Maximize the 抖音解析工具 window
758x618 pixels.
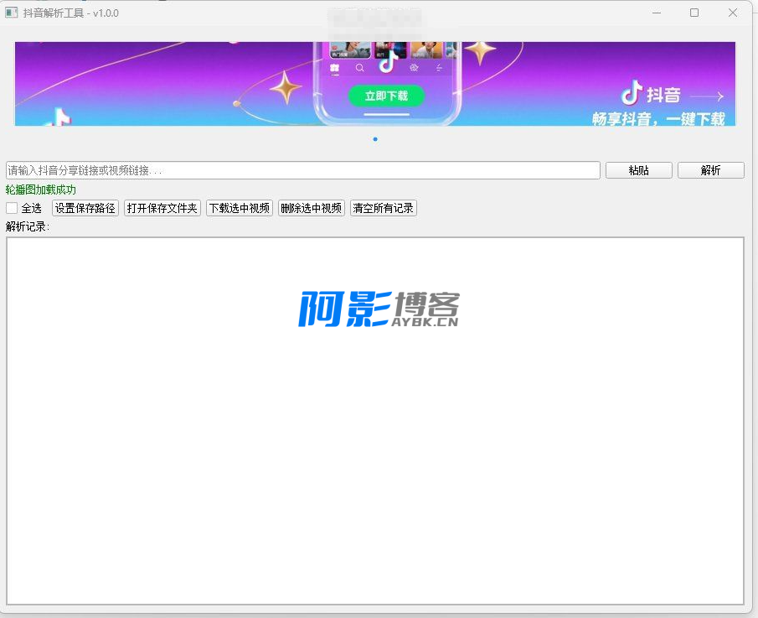[x=694, y=13]
